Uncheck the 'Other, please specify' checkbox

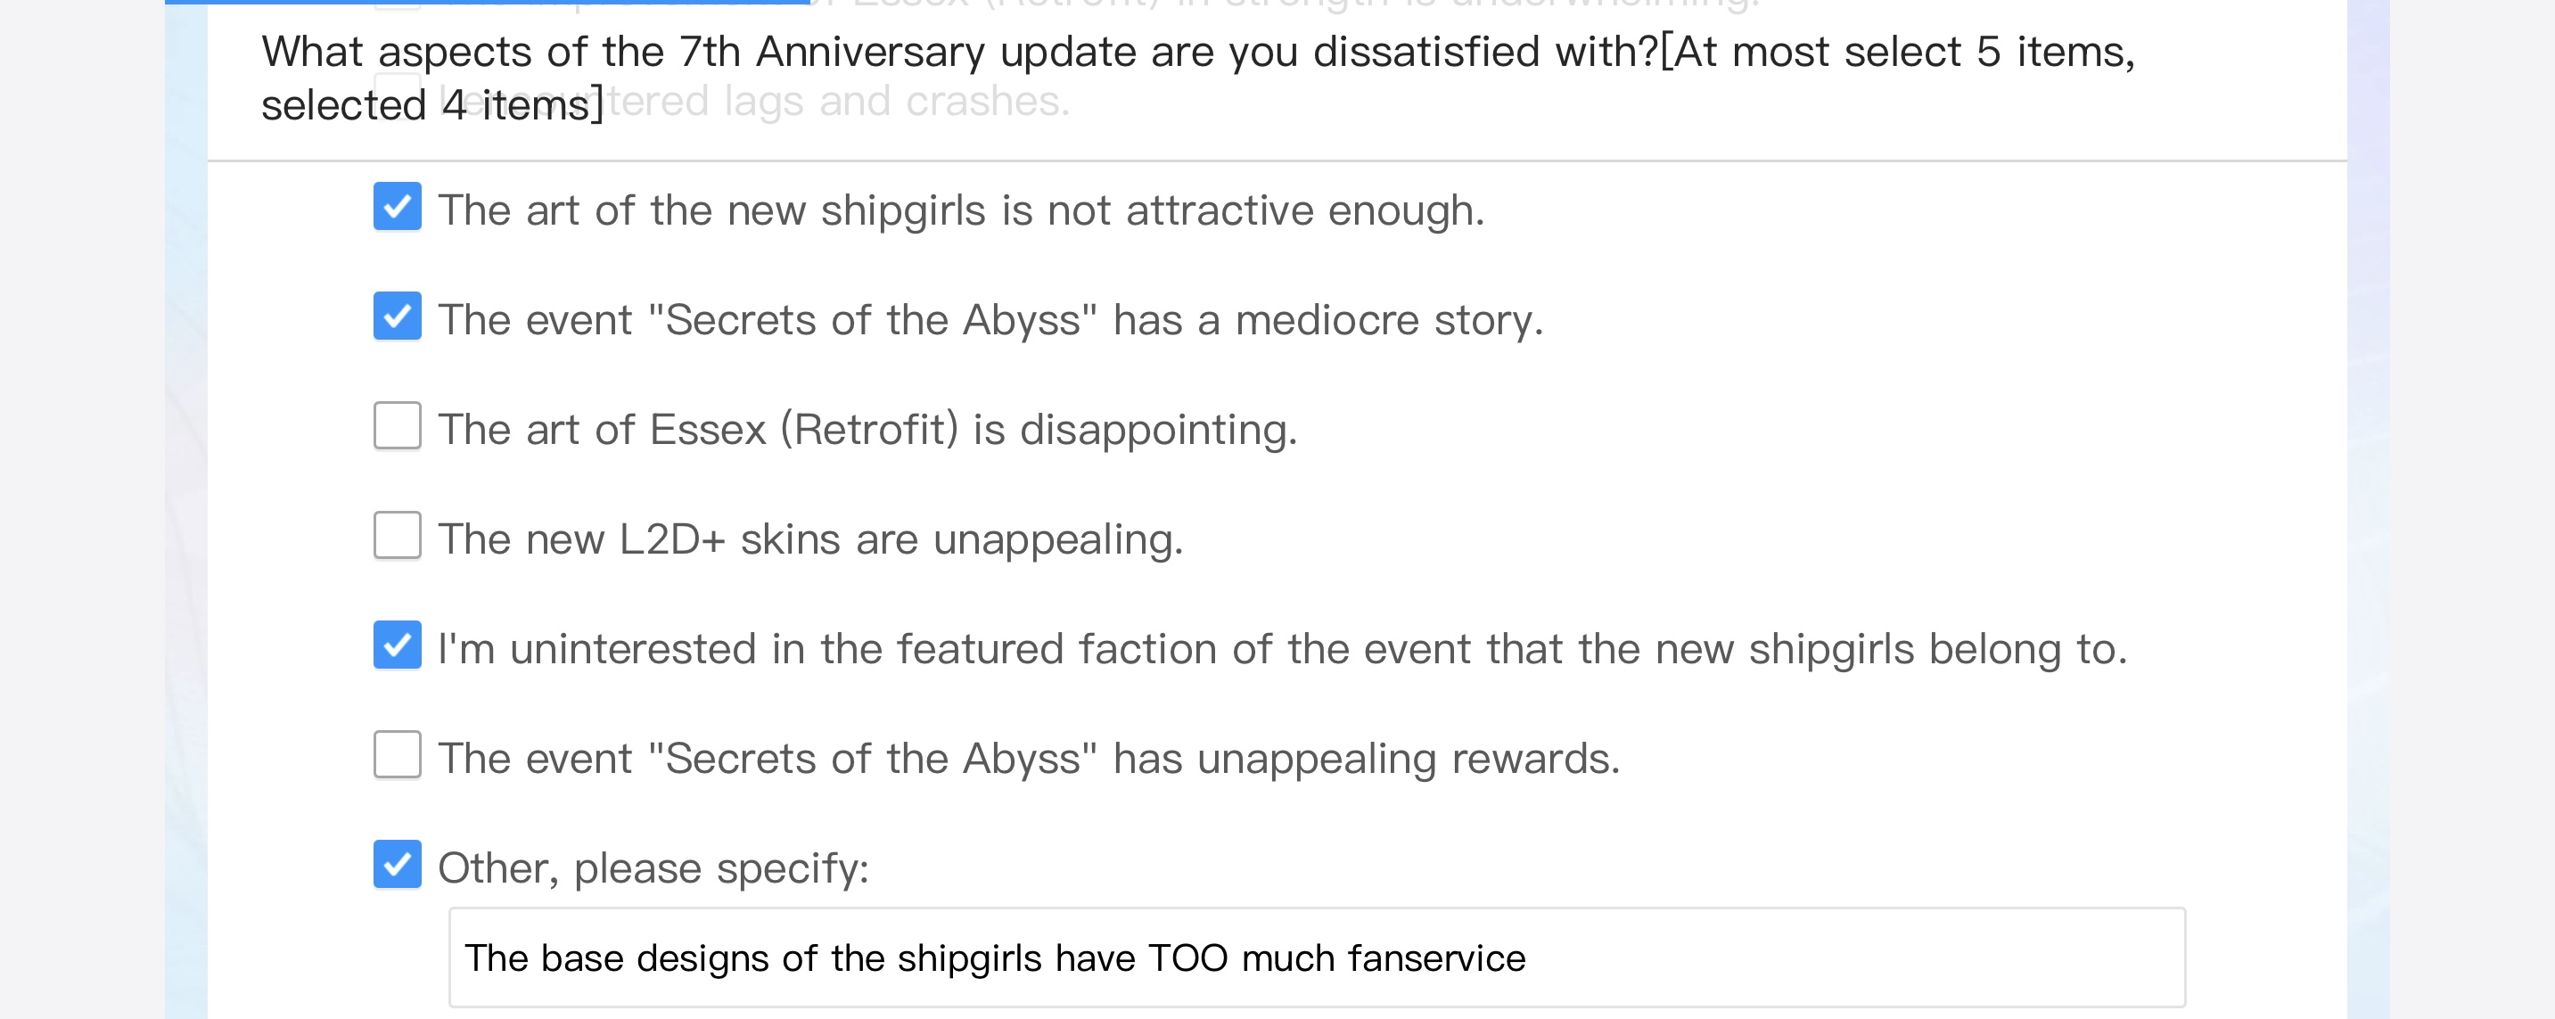(397, 864)
